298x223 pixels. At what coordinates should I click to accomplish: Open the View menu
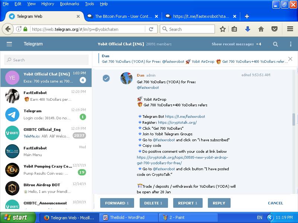click(31, 4)
